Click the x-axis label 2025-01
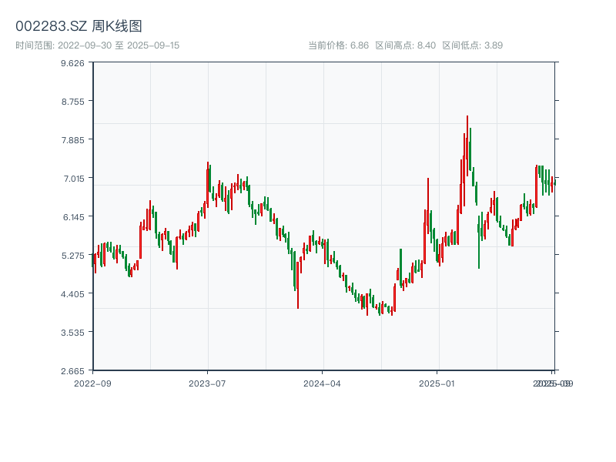This screenshot has width=616, height=462. pyautogui.click(x=437, y=383)
